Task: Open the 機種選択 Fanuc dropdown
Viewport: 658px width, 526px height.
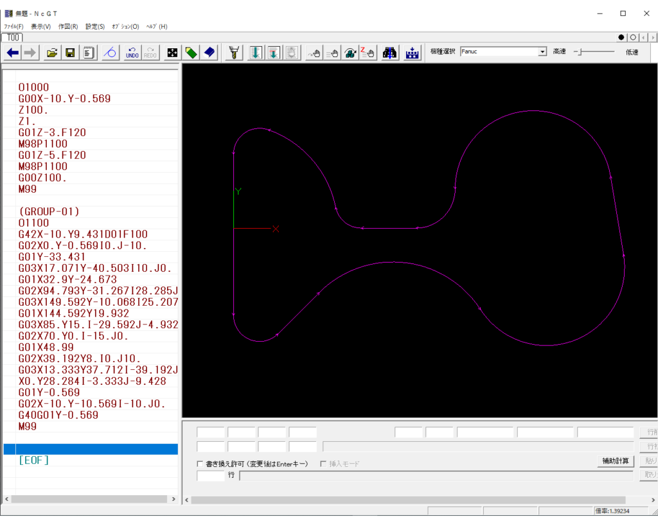Action: tap(542, 51)
